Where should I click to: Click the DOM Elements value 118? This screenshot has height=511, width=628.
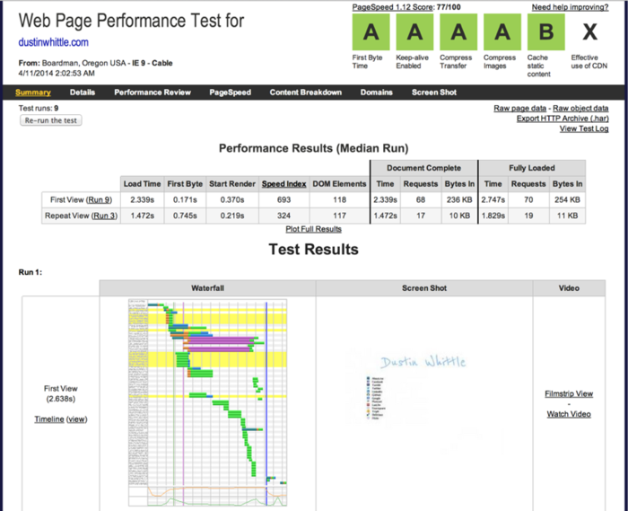pyautogui.click(x=340, y=199)
